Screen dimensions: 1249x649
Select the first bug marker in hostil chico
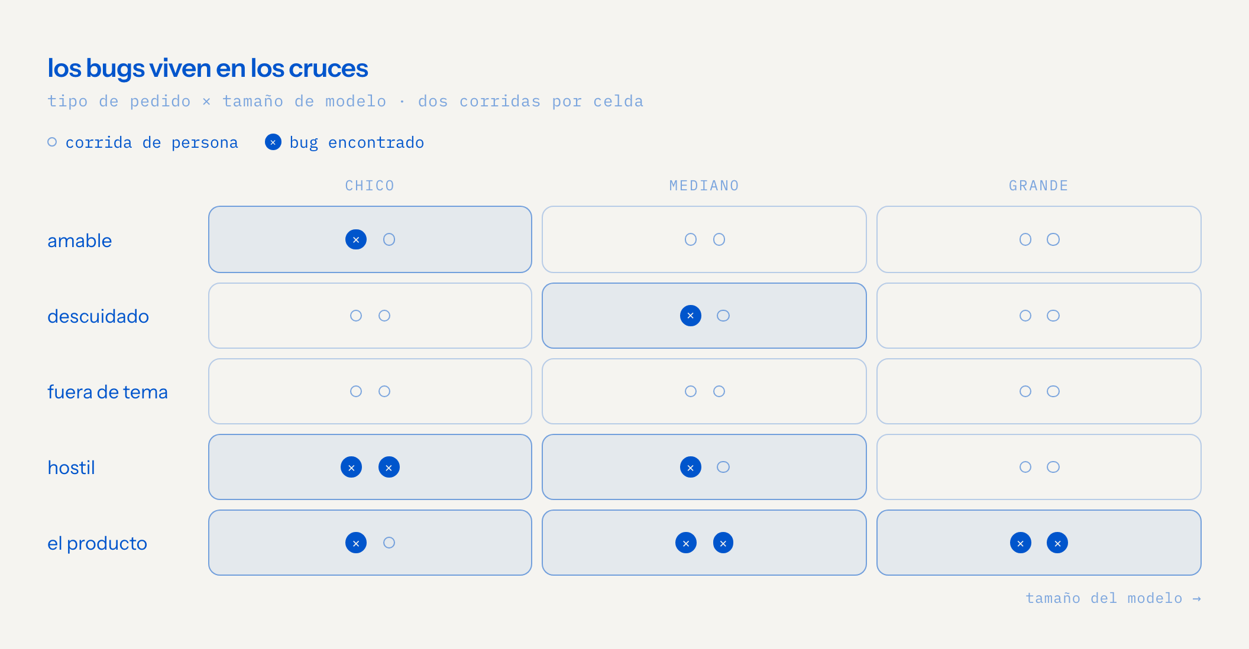coord(351,467)
